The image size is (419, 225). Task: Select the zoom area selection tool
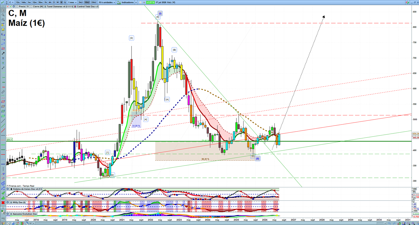[x=3, y=20]
